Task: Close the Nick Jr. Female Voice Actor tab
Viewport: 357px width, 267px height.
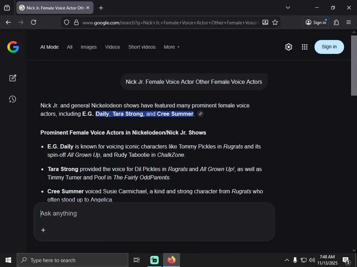Action: [88, 8]
